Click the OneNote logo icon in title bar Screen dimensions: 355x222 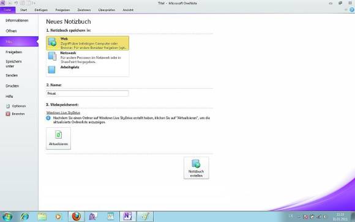[x=2, y=3]
